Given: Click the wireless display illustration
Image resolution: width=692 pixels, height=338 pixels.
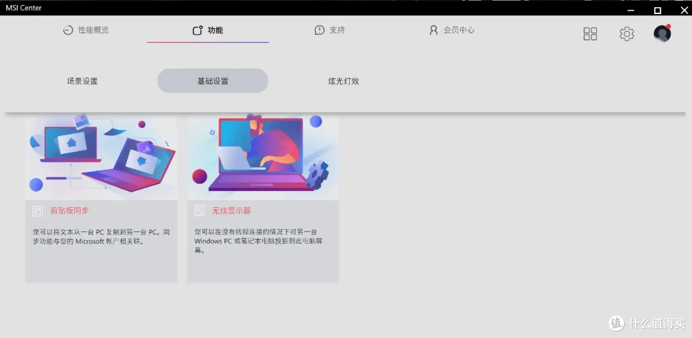Looking at the screenshot, I should (263, 156).
